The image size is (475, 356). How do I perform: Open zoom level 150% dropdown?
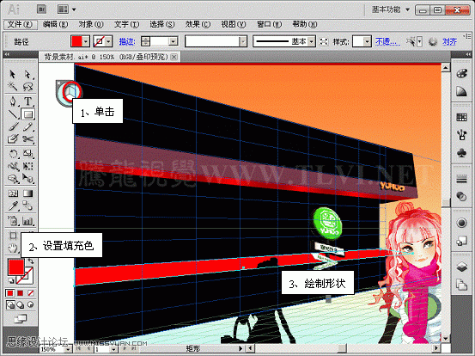[x=68, y=349]
